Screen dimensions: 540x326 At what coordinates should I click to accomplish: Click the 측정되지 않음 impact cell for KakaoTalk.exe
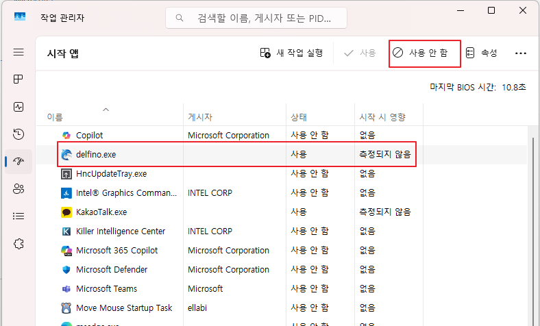pyautogui.click(x=385, y=212)
